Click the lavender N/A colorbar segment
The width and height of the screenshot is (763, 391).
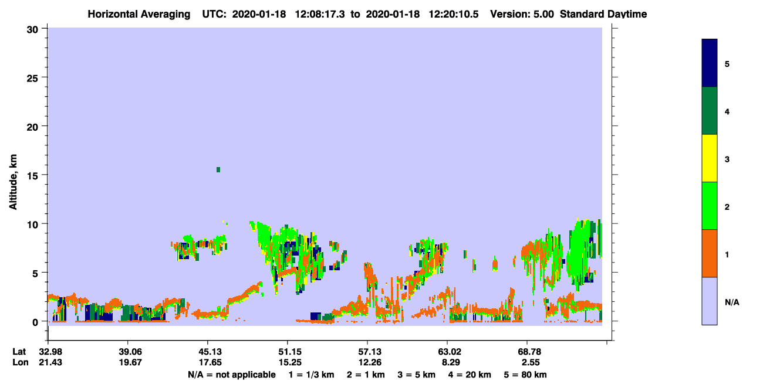710,301
